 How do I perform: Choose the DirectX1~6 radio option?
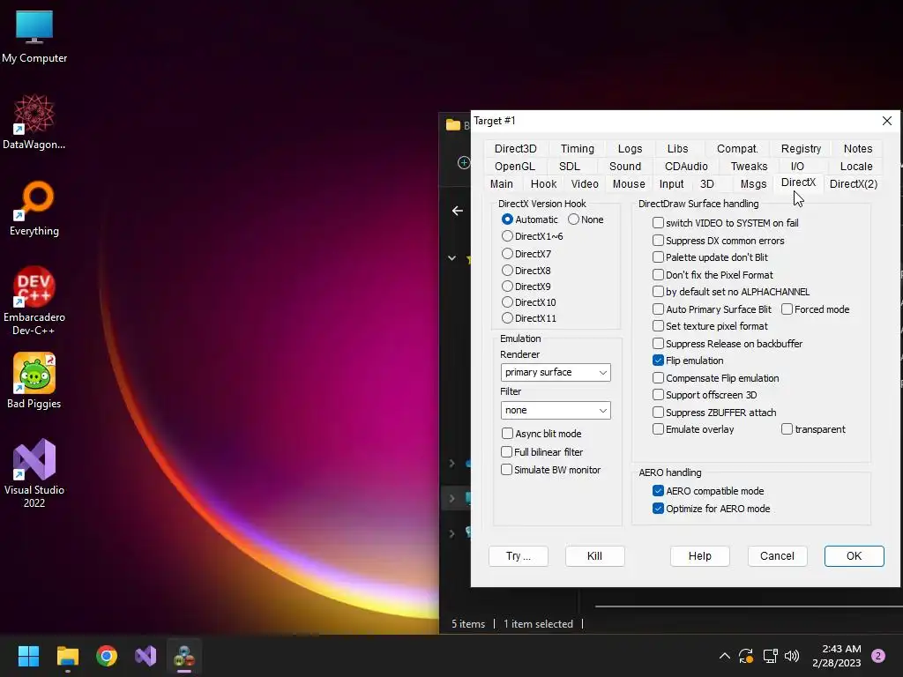[532, 236]
